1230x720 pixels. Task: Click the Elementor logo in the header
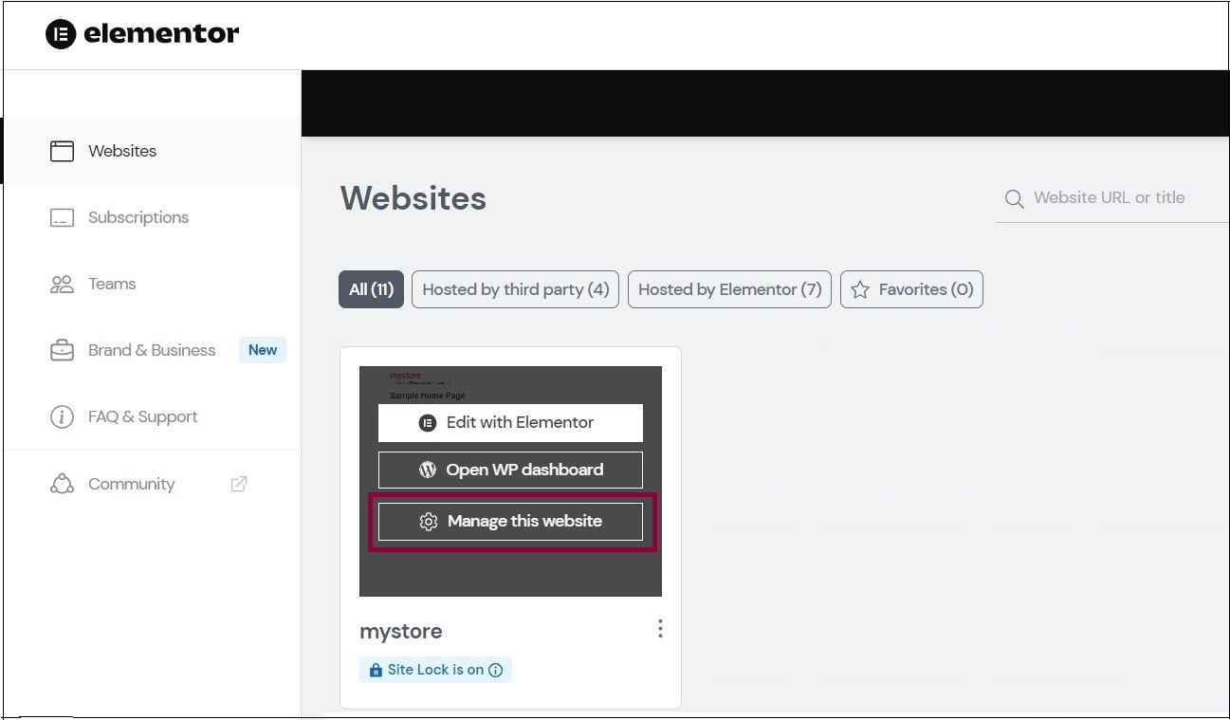142,34
